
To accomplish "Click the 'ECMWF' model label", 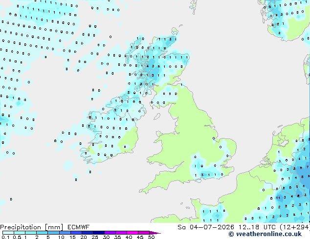I will pos(79,227).
